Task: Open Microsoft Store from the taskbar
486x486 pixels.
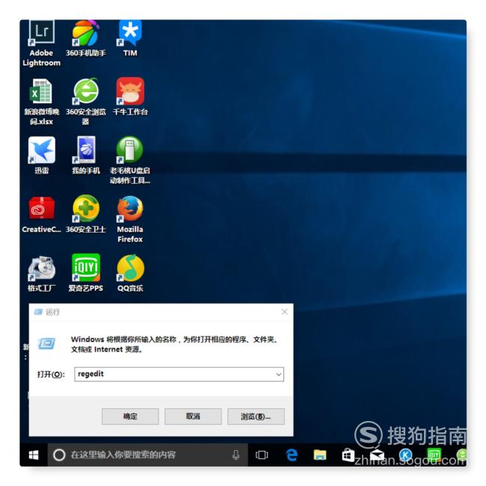Action: 348,455
